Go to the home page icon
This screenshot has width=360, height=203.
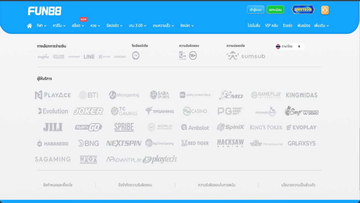tap(29, 26)
